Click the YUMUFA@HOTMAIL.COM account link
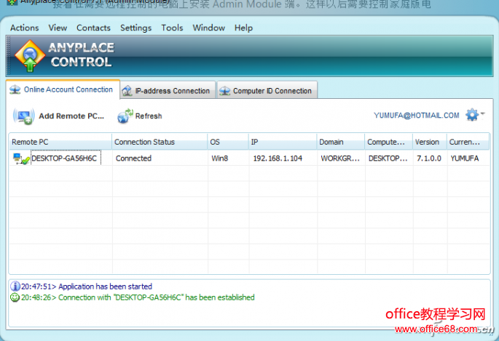 tap(417, 116)
